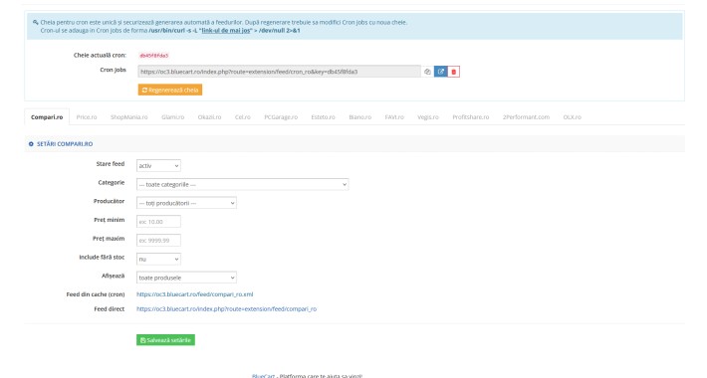The width and height of the screenshot is (707, 378).
Task: Open the compari_ro.xml cache feed link
Action: pyautogui.click(x=195, y=294)
